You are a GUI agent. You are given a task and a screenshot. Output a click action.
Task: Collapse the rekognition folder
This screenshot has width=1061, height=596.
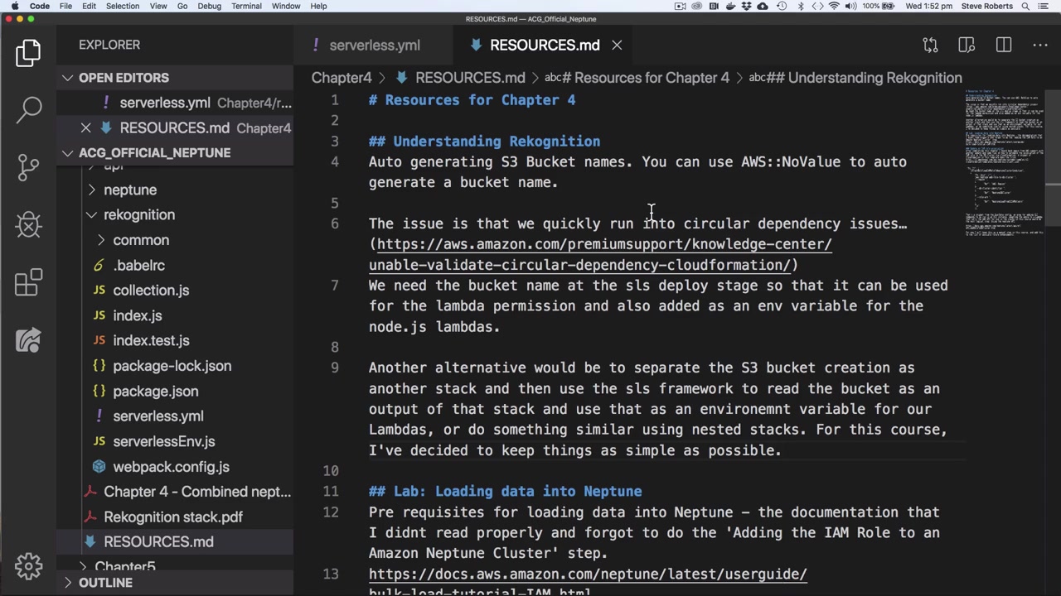click(139, 214)
